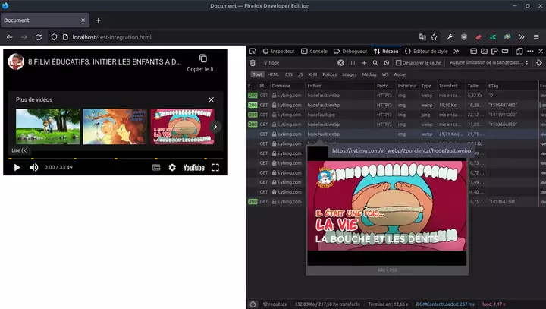The height and width of the screenshot is (309, 546).
Task: Filter requests by XHR type
Action: (x=312, y=74)
